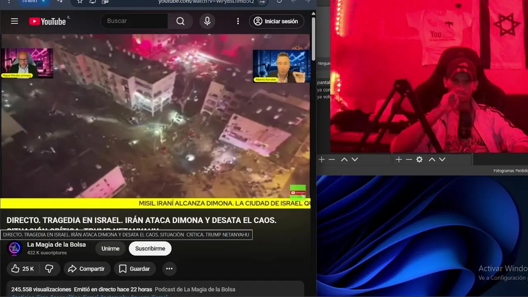528x297 pixels.
Task: Select the Podcast de La Magia de la Bolsa text
Action: click(195, 290)
